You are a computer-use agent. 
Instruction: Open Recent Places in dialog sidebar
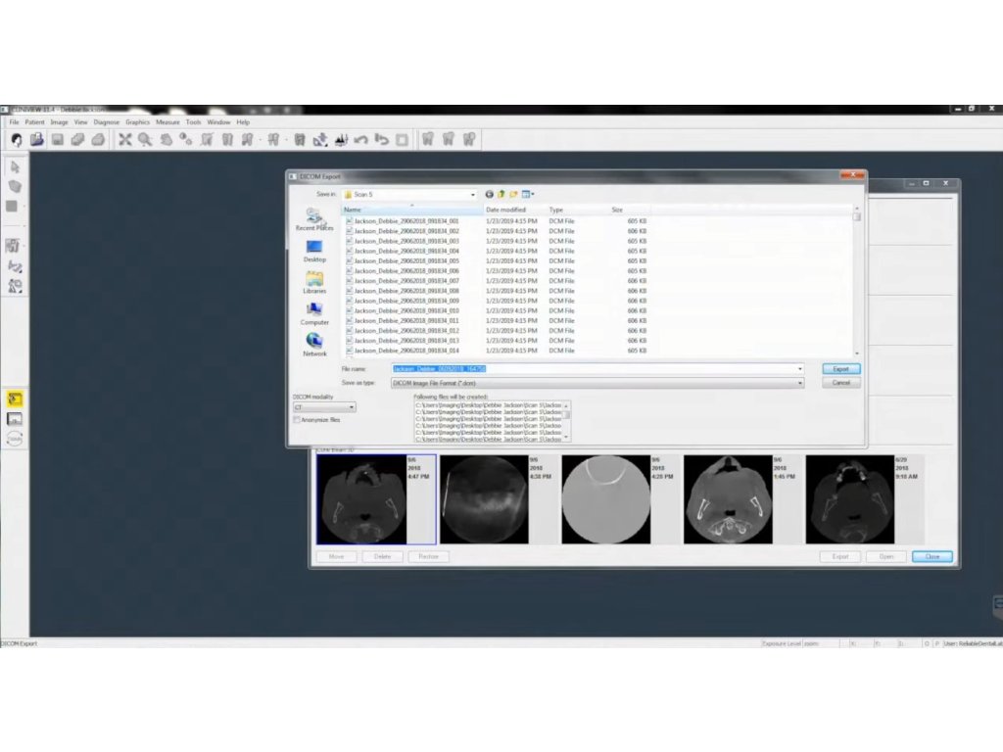(x=314, y=219)
